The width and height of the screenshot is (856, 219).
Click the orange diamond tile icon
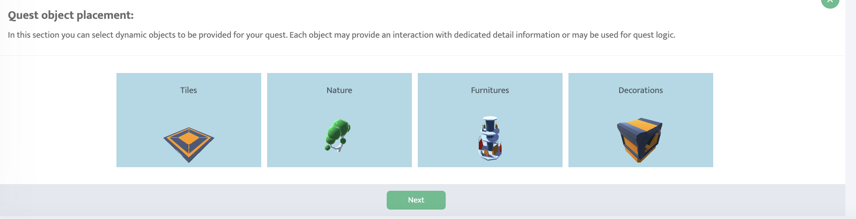point(189,144)
